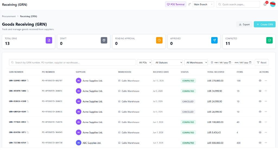Open the All Statuses filter dropdown
Screen dimensions: 278x150
pos(168,63)
